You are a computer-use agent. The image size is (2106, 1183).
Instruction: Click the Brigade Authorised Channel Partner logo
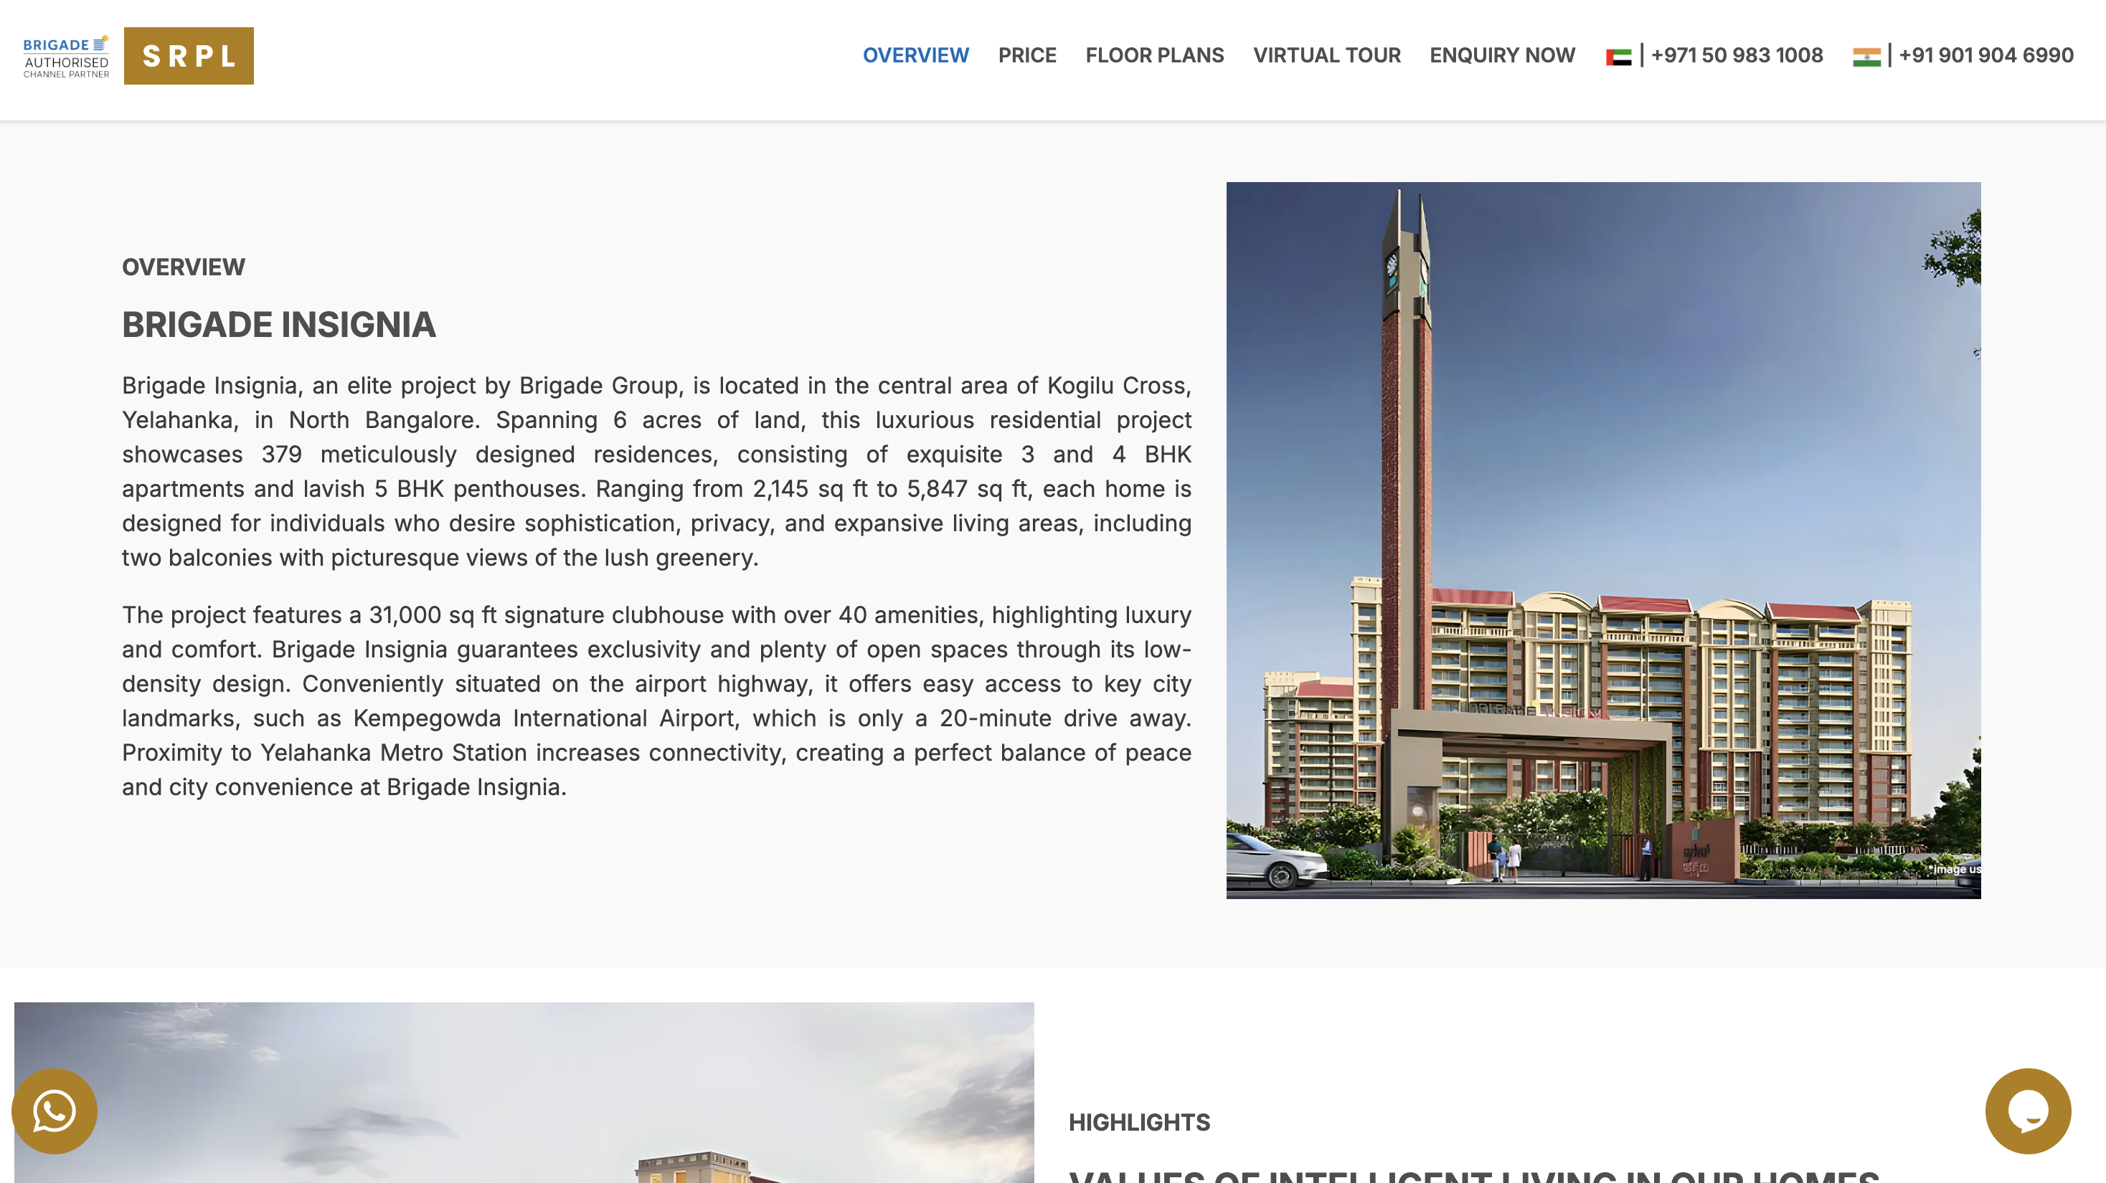(66, 57)
